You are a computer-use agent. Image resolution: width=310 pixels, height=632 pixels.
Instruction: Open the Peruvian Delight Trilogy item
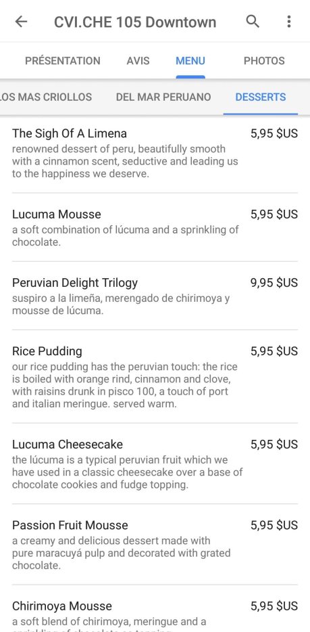click(x=155, y=296)
